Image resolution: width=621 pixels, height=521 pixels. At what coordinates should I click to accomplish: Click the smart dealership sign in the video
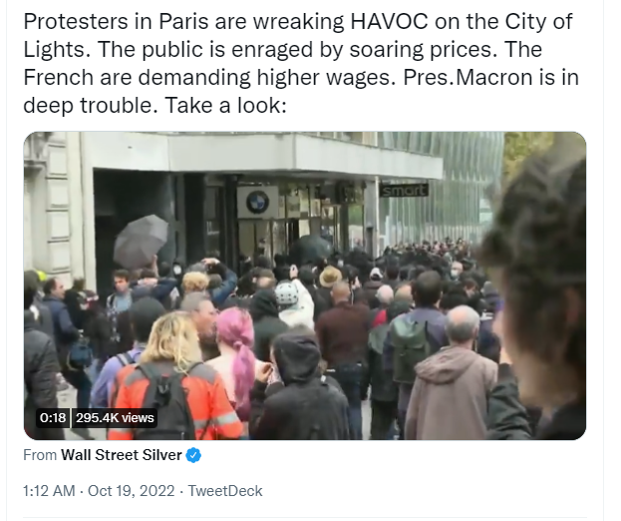coord(404,191)
